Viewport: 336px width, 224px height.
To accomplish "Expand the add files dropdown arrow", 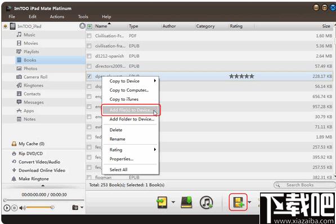I will 250,202.
